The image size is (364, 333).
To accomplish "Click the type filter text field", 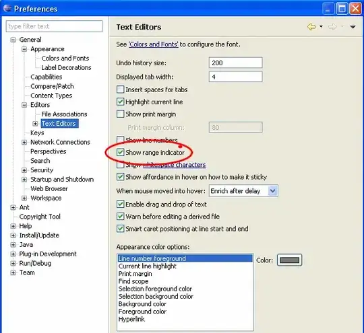I will point(54,26).
